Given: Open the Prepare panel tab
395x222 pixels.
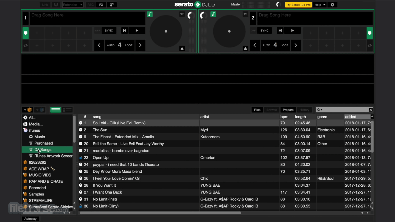Looking at the screenshot, I should (288, 110).
